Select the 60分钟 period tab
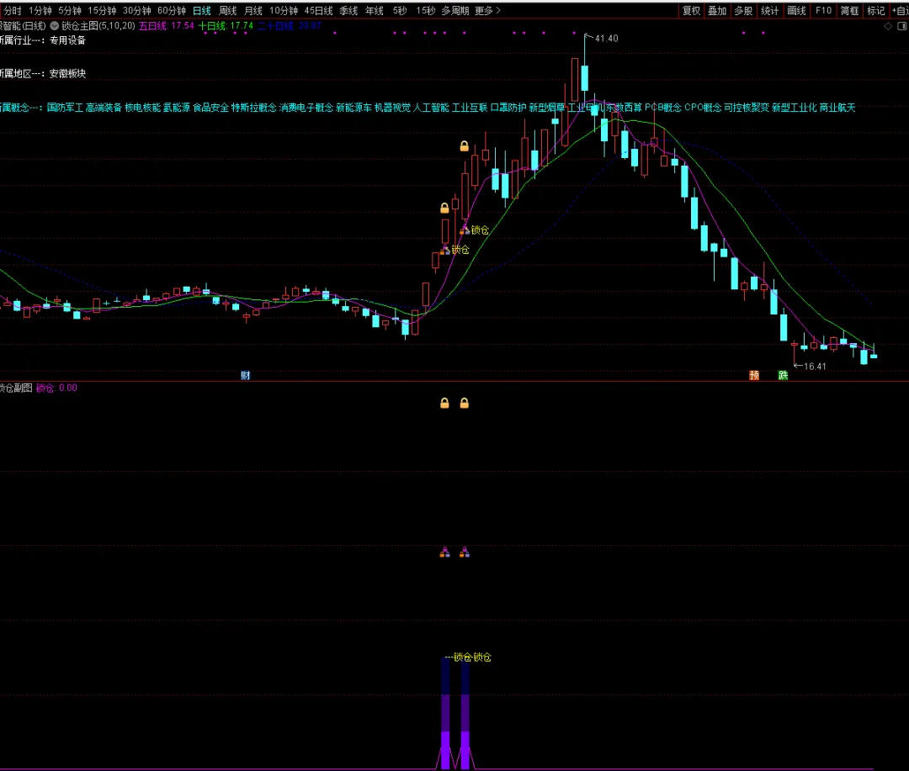Viewport: 909px width, 771px height. tap(172, 10)
